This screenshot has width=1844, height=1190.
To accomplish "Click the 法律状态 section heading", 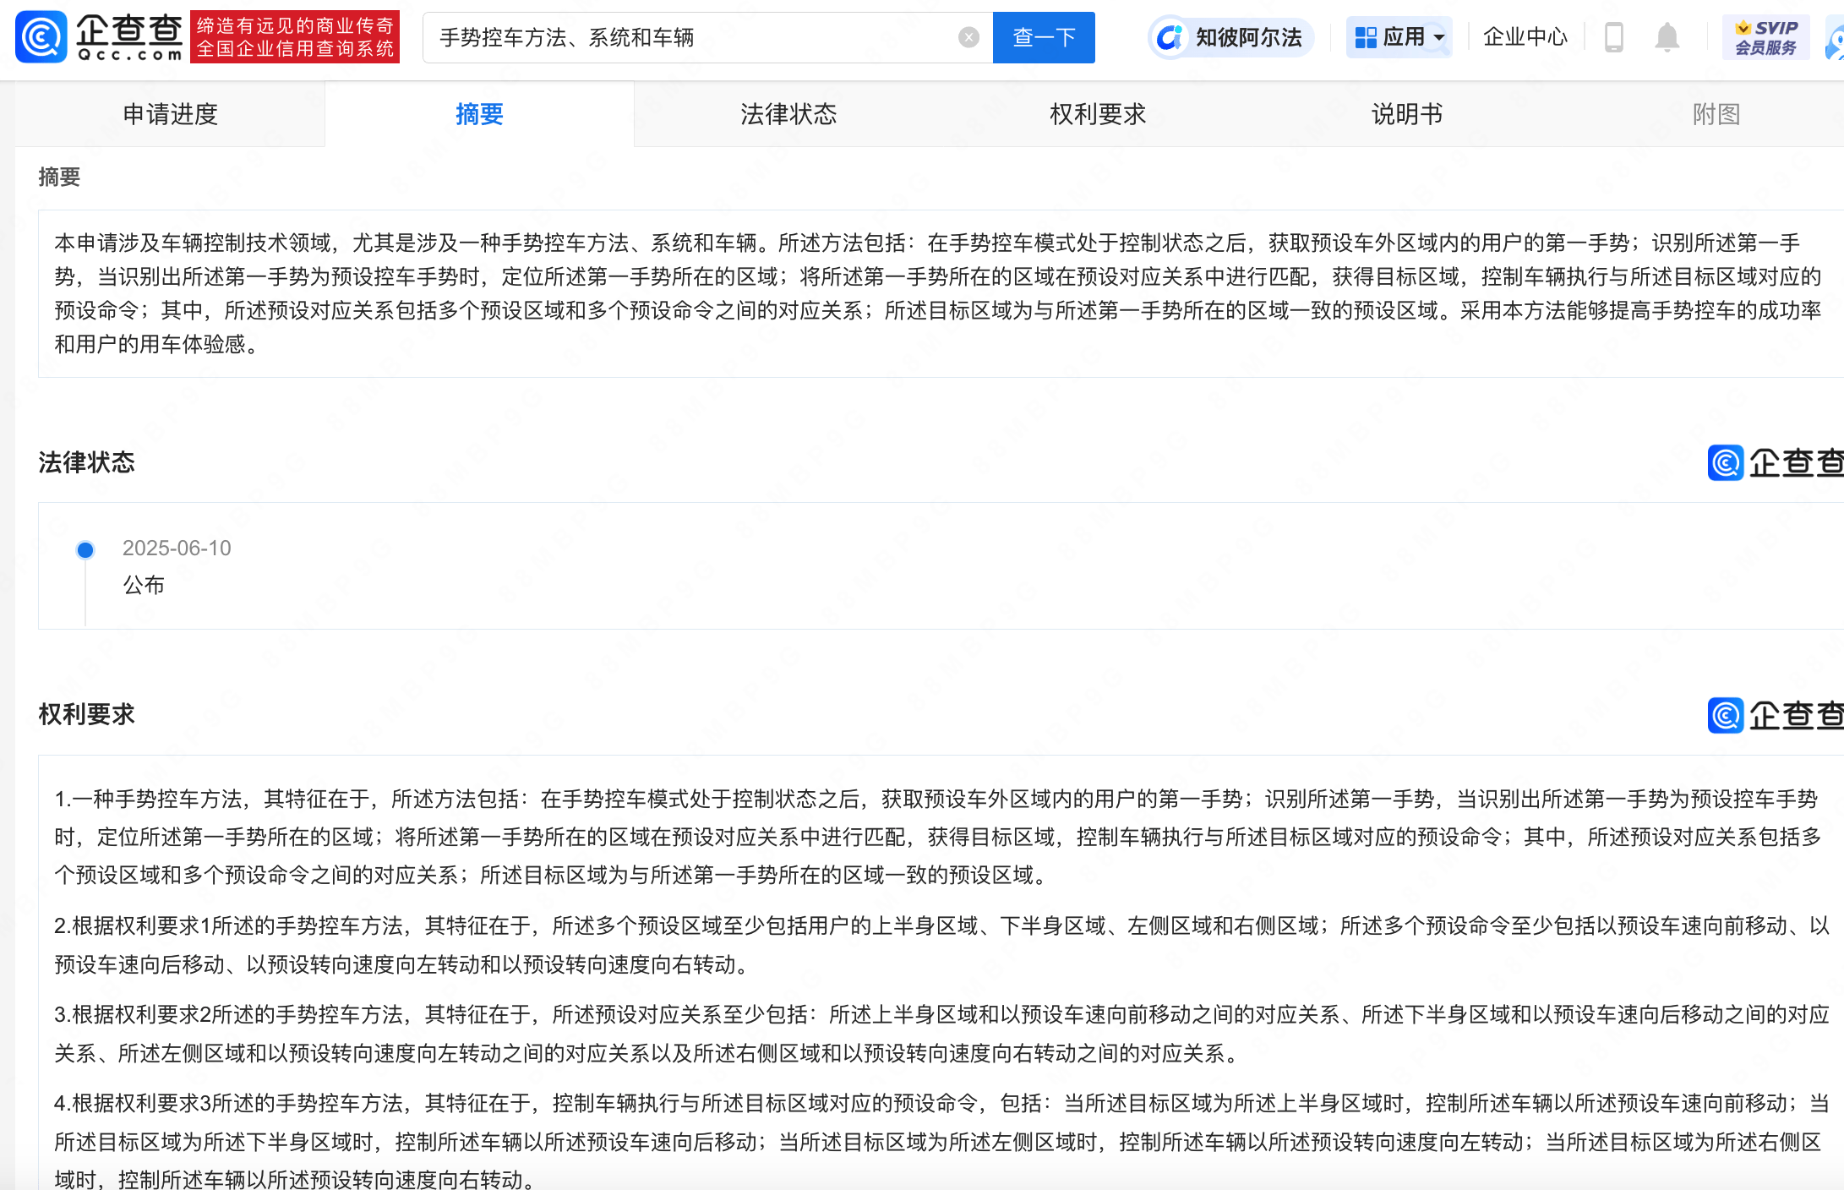I will tap(86, 462).
